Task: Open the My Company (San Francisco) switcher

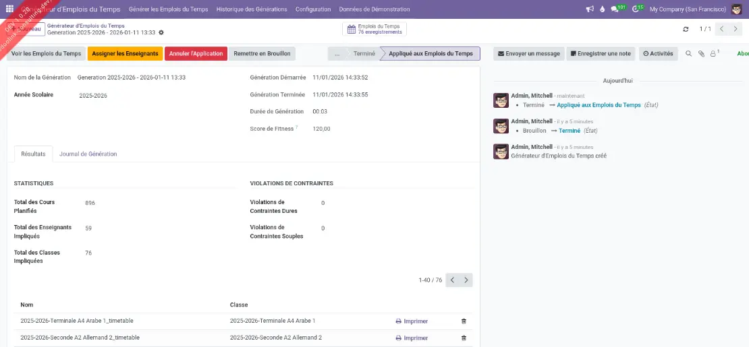Action: click(x=687, y=9)
